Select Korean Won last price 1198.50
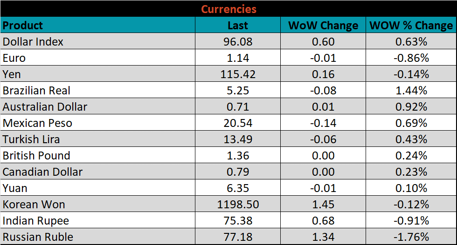The width and height of the screenshot is (457, 245). coord(238,205)
